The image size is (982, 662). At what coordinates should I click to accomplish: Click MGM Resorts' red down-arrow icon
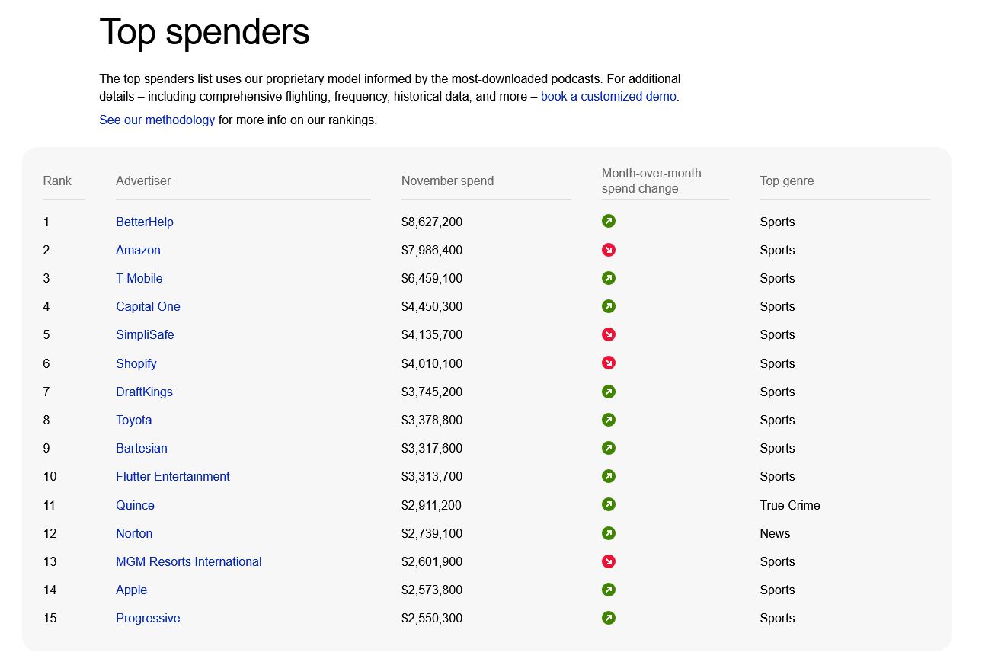tap(608, 561)
